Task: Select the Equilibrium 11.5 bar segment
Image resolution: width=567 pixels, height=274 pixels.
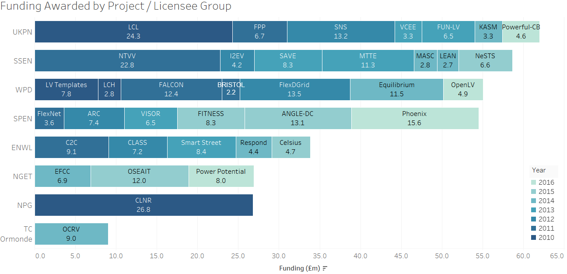Action: coord(397,89)
